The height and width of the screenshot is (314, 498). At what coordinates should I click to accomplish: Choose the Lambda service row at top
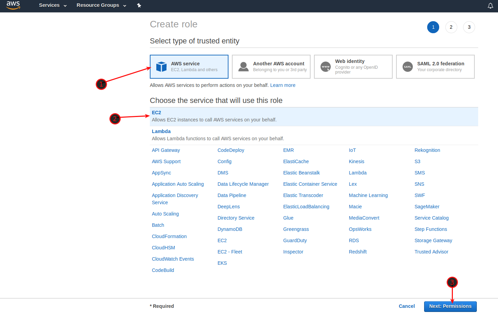pyautogui.click(x=314, y=135)
